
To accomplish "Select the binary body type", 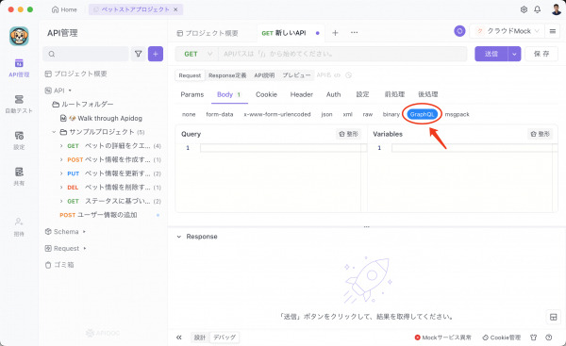I will click(x=391, y=114).
